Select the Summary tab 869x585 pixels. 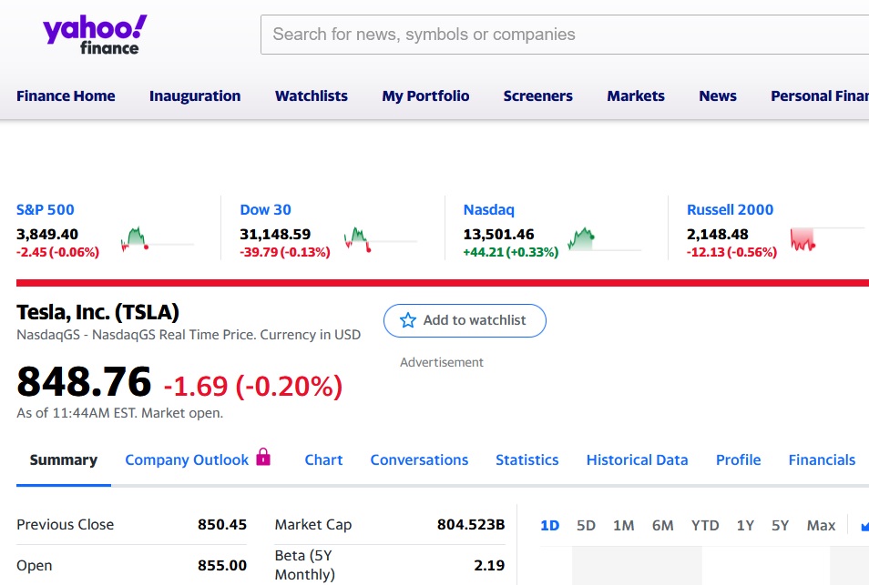[x=64, y=460]
